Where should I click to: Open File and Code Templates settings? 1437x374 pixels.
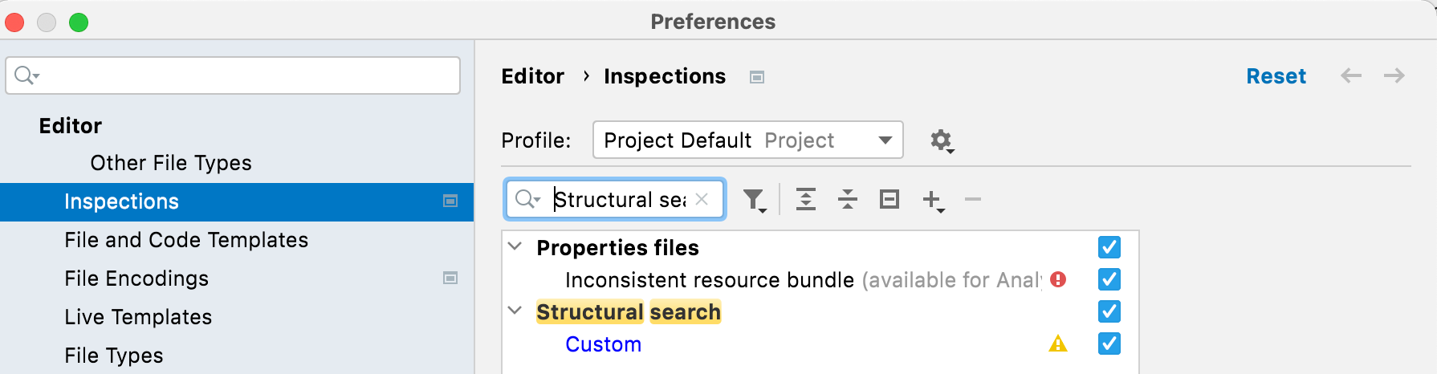[186, 240]
